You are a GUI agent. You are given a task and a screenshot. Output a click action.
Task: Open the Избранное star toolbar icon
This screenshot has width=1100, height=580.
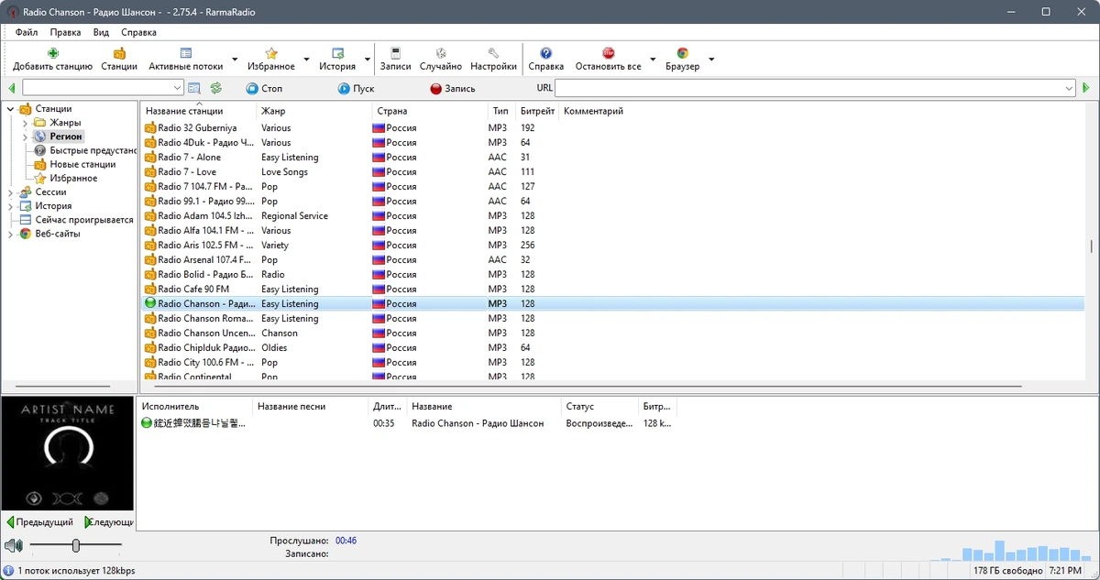[x=271, y=53]
